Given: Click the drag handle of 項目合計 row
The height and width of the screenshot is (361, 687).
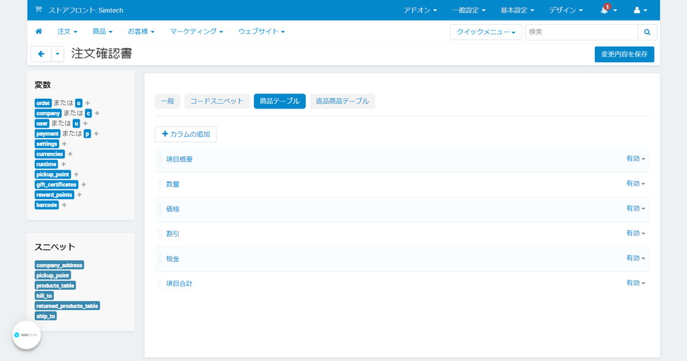Looking at the screenshot, I should [160, 283].
